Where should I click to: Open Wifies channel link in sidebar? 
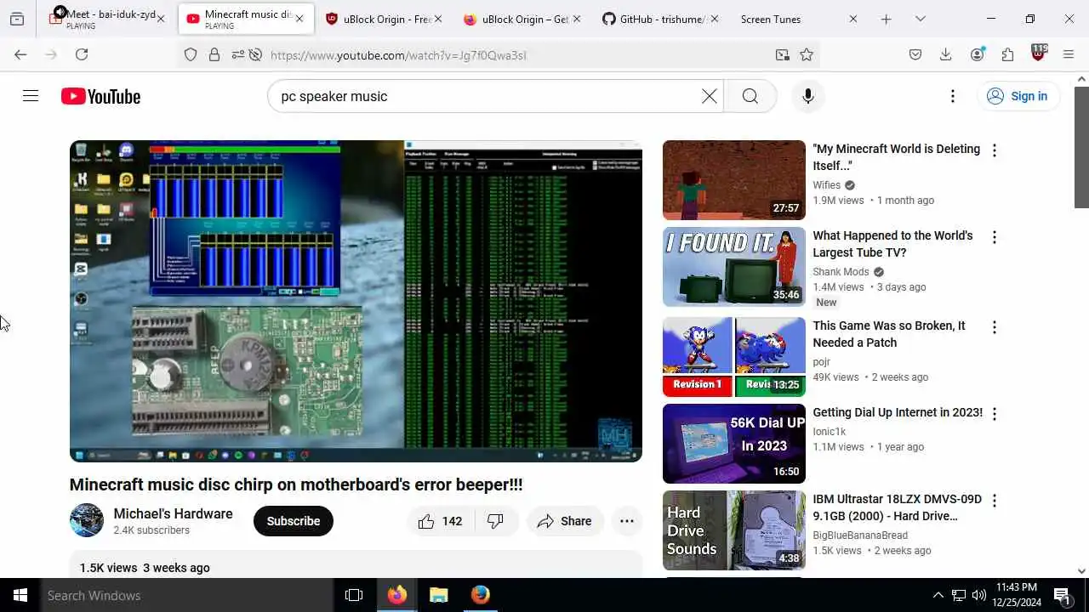[826, 185]
